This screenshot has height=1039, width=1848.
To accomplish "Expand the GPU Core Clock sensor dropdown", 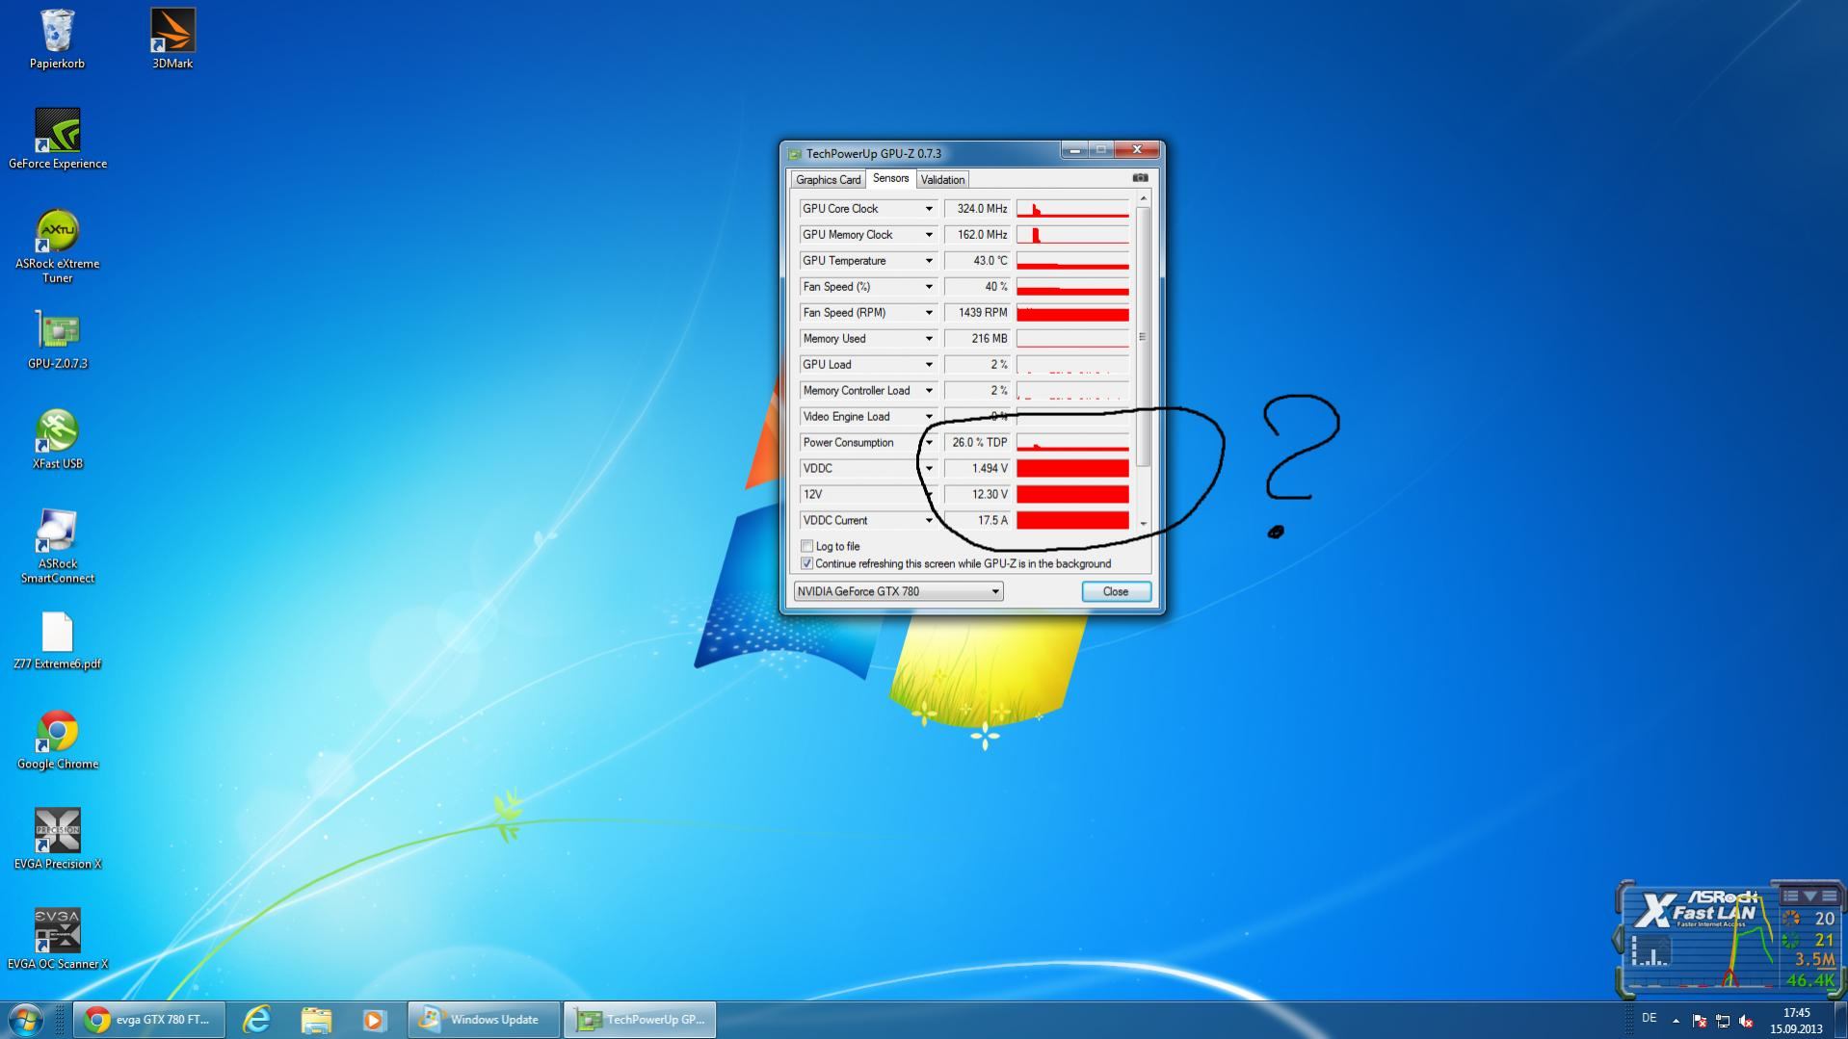I will (929, 208).
